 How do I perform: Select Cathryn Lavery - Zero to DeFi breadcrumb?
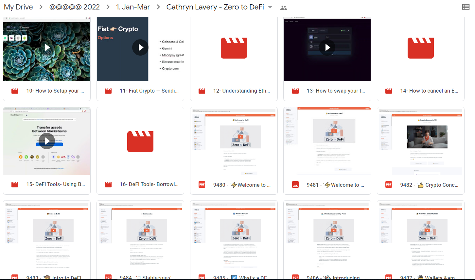tap(215, 7)
